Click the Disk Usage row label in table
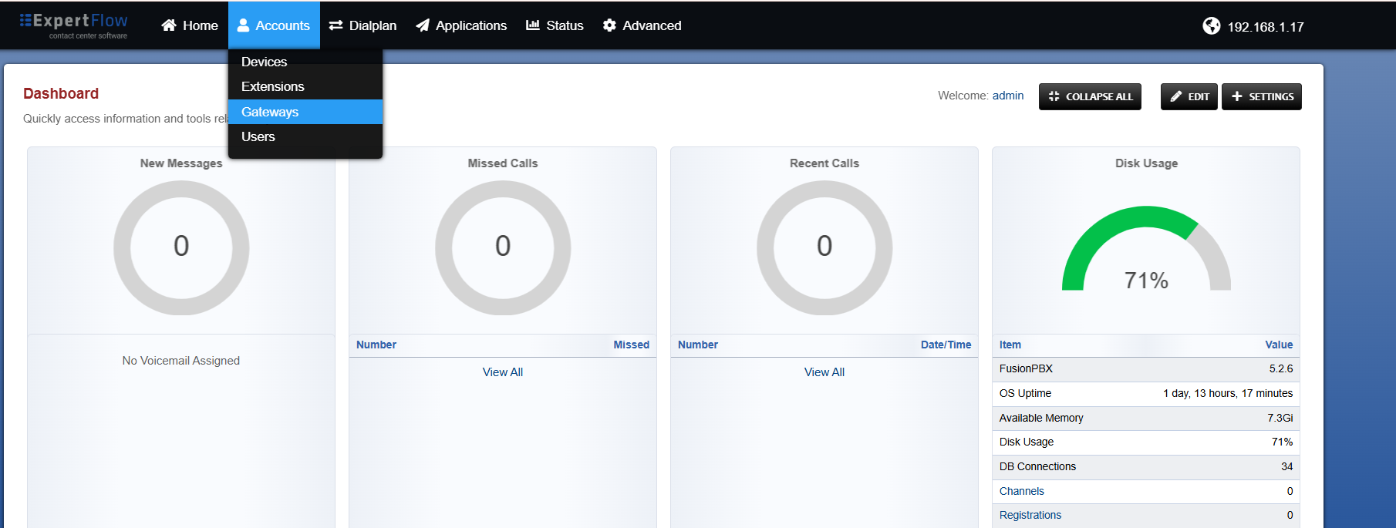This screenshot has width=1396, height=528. click(1027, 442)
